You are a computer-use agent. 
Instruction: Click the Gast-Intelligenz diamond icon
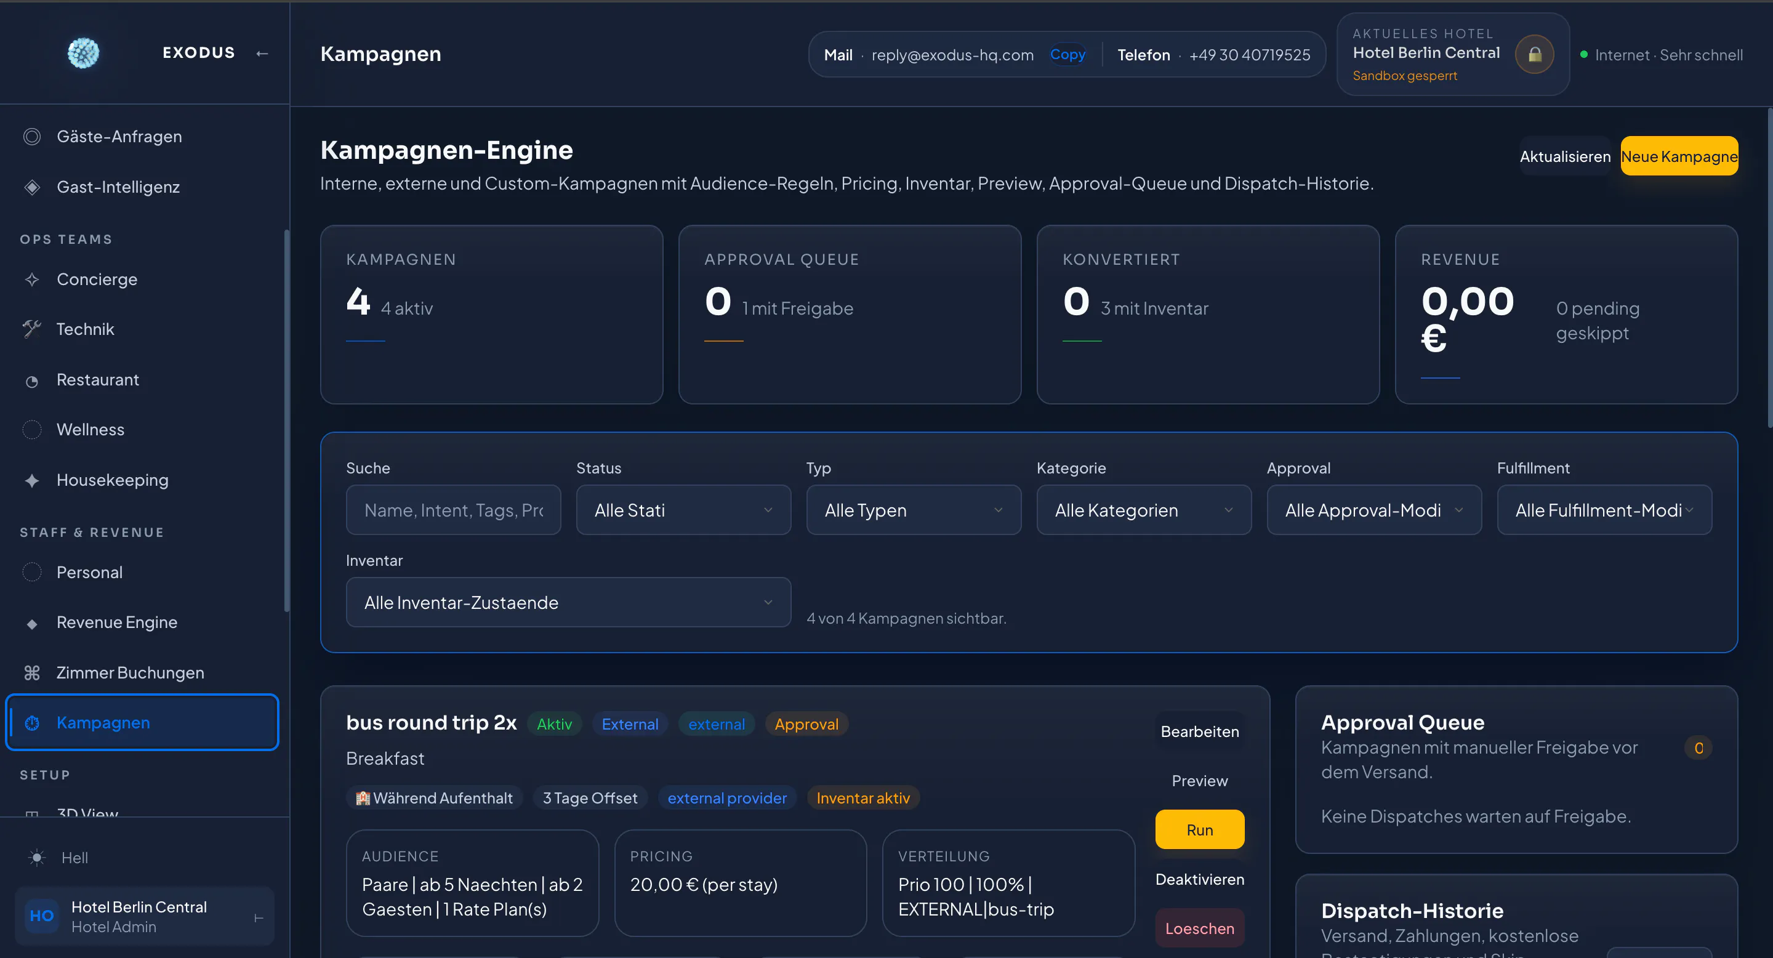[x=31, y=187]
